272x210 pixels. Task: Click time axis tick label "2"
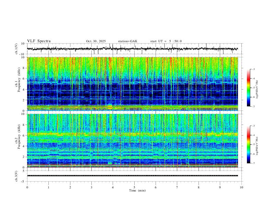(x=70, y=187)
